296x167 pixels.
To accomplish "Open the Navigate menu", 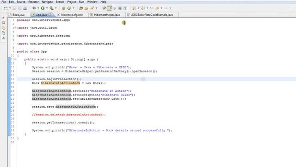I will (47, 2).
